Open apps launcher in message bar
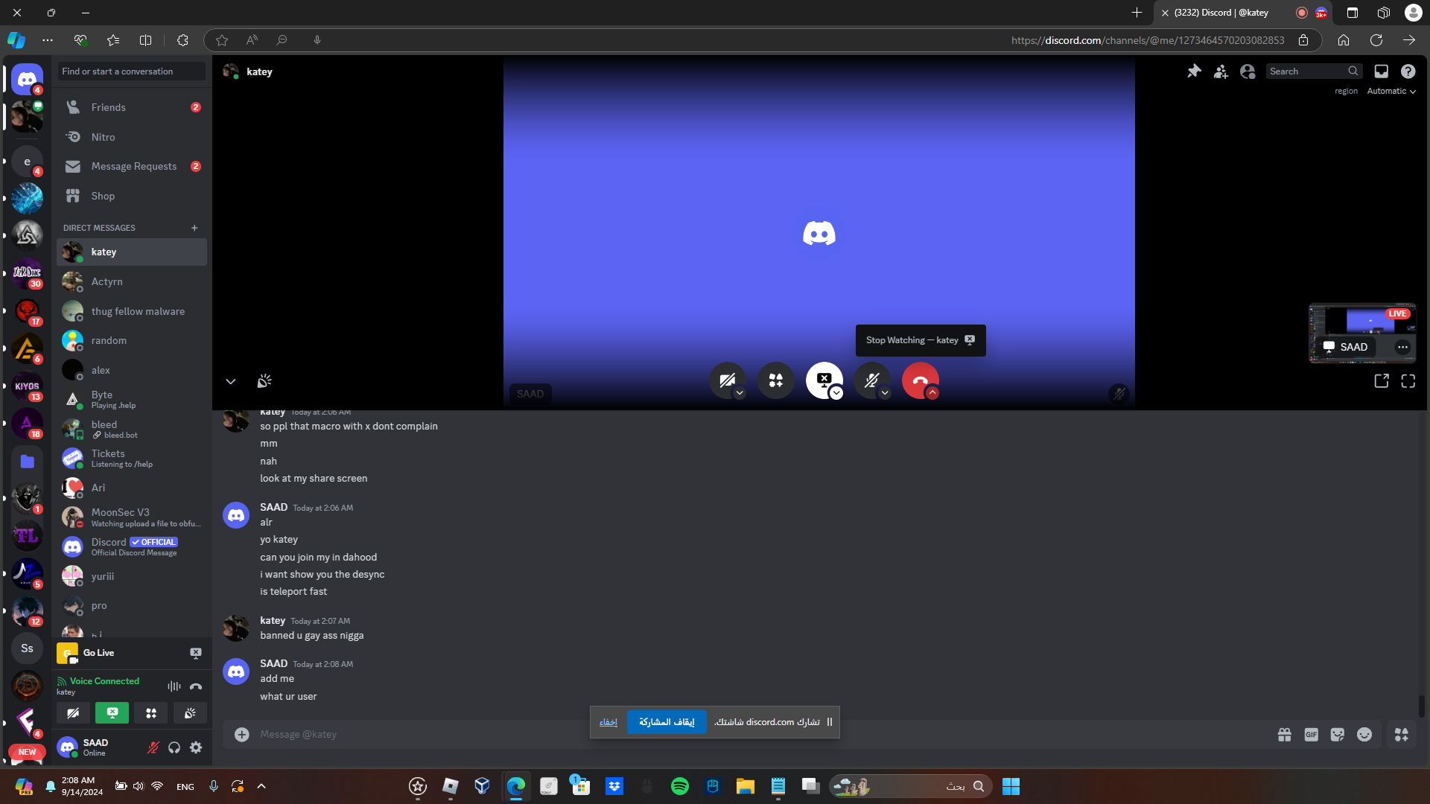 [x=1402, y=735]
